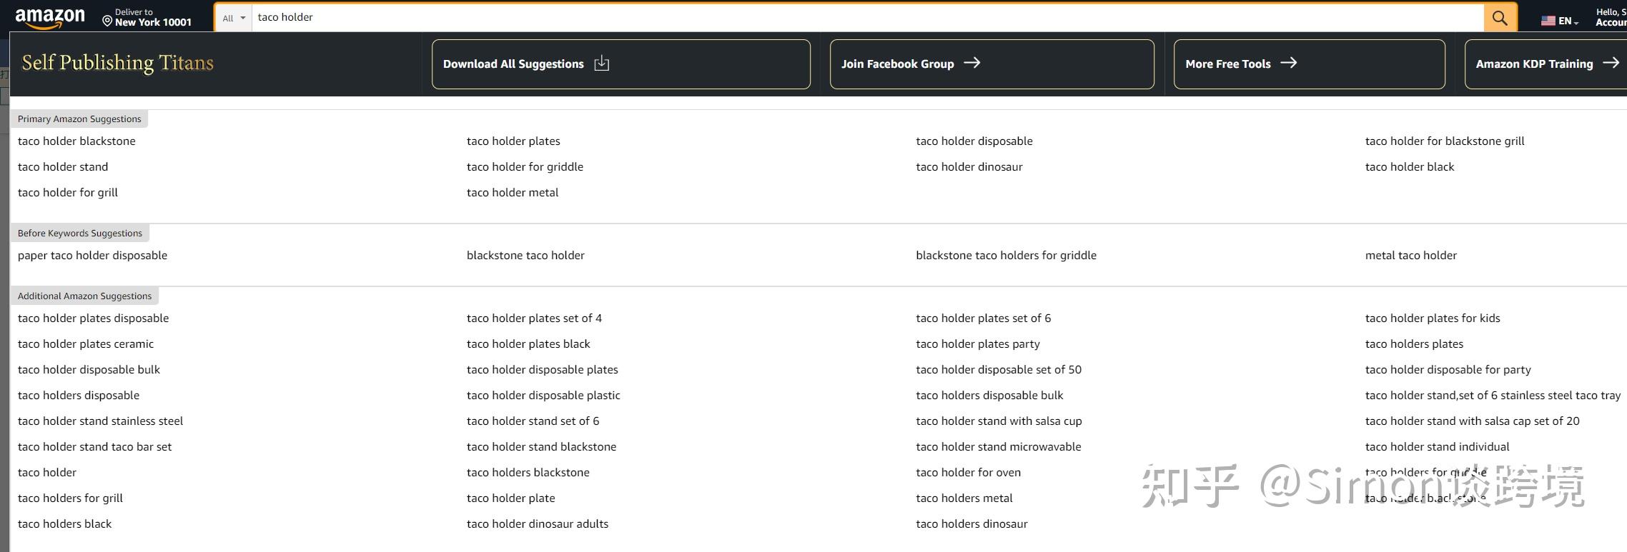Click into the taco holder search field
Image resolution: width=1627 pixels, height=552 pixels.
tap(858, 17)
